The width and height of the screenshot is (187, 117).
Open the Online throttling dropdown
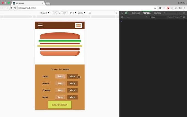click(82, 13)
